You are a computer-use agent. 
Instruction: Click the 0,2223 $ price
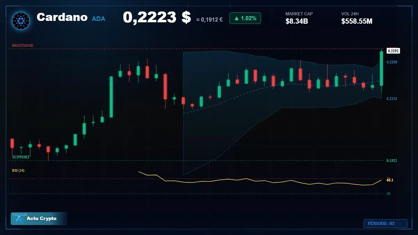[x=157, y=17]
